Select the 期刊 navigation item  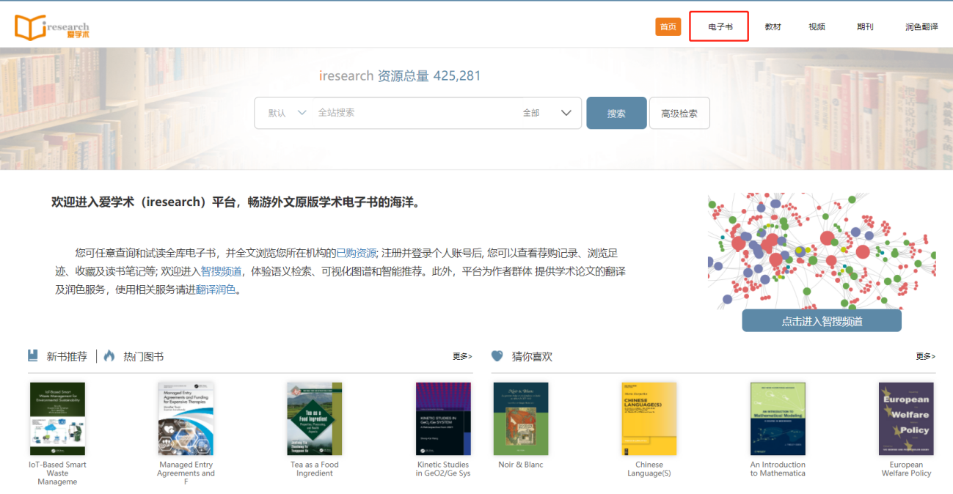(x=865, y=27)
